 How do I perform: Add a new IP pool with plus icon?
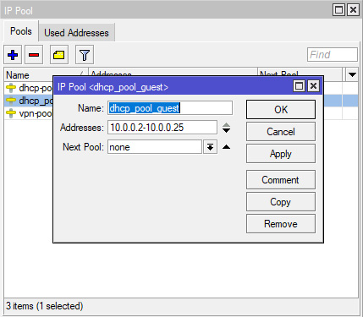(x=13, y=55)
